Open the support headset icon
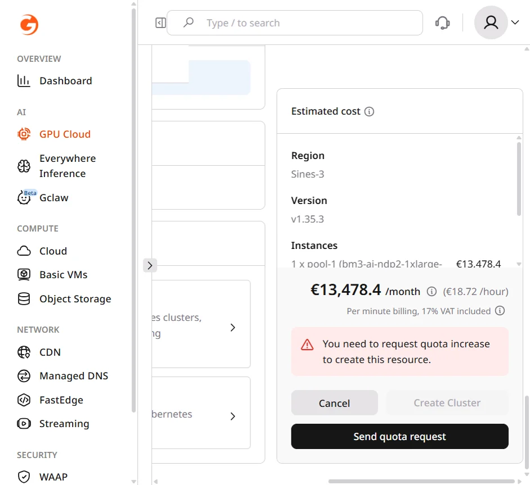The image size is (530, 485). pyautogui.click(x=442, y=23)
